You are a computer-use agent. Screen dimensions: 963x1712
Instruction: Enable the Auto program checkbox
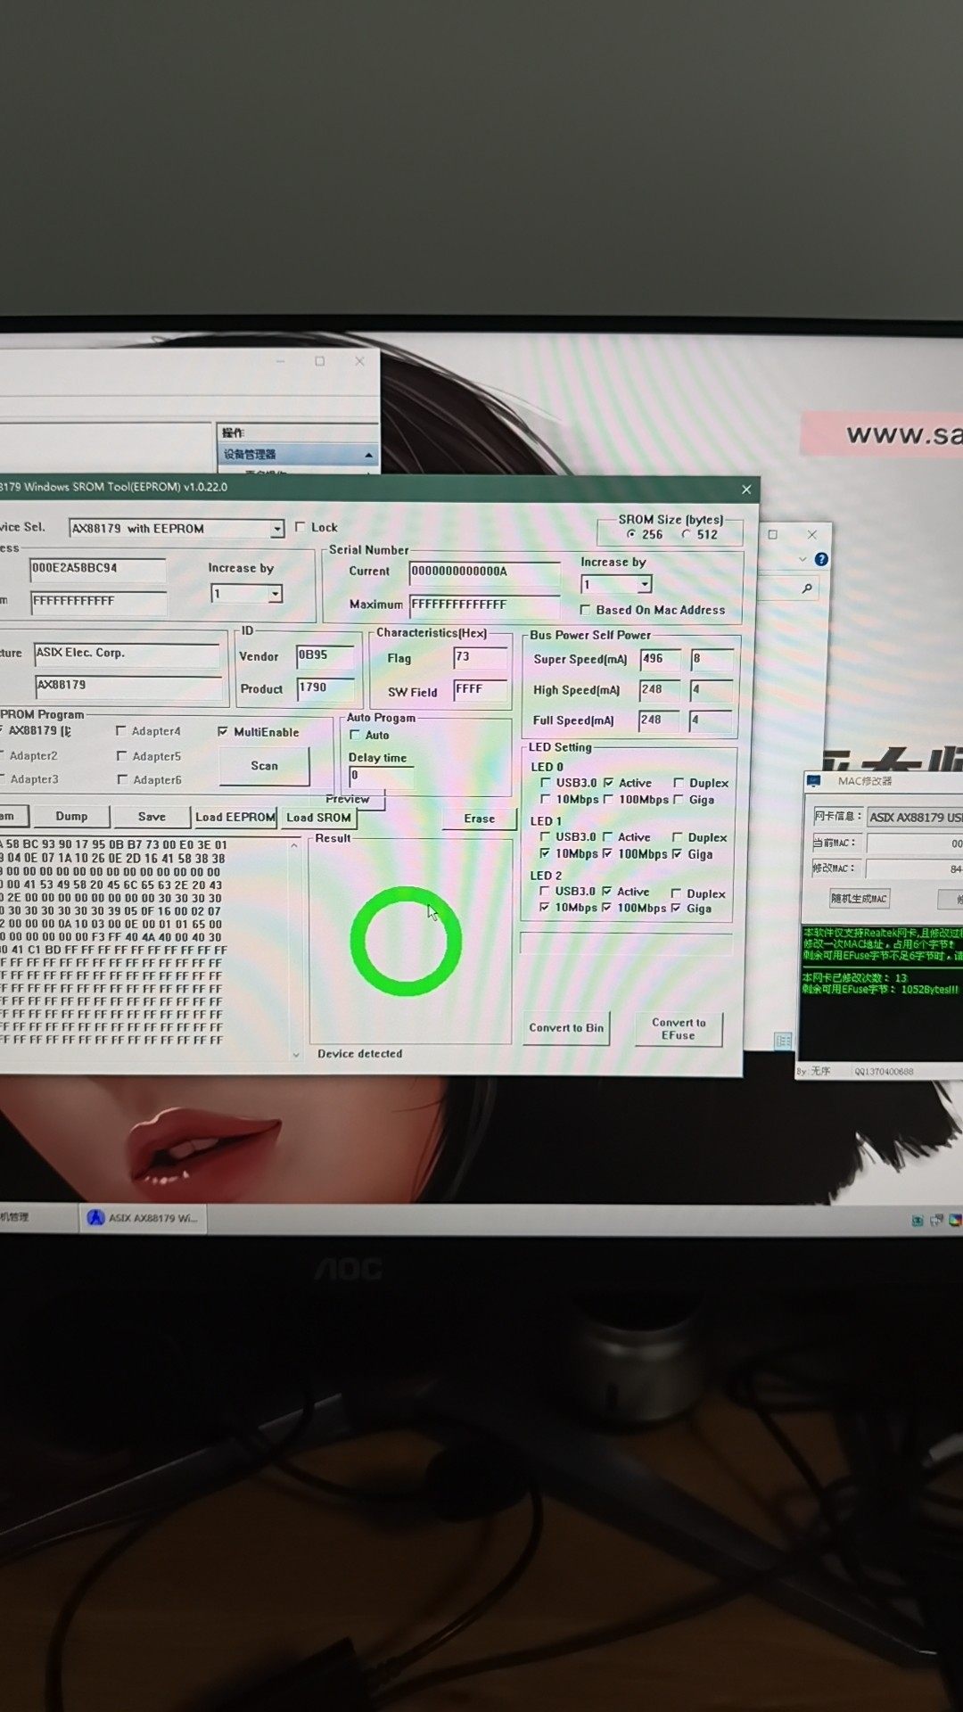click(355, 735)
